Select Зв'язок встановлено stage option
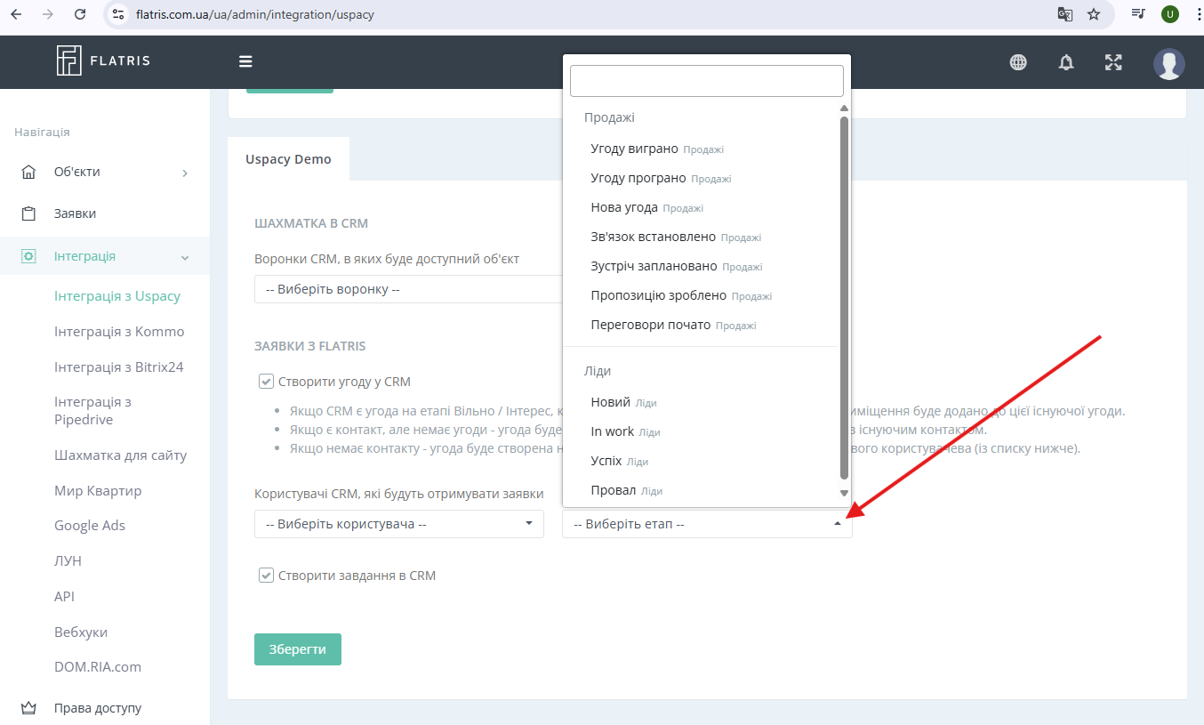The image size is (1204, 725). point(701,237)
